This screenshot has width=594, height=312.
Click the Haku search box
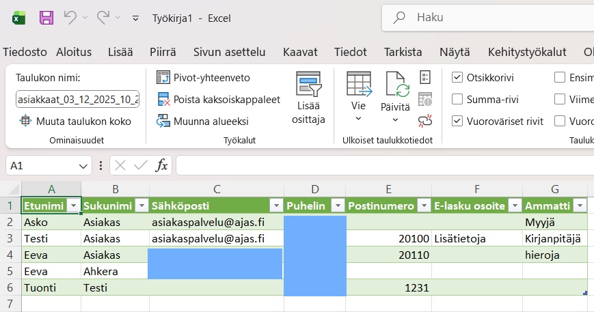492,18
